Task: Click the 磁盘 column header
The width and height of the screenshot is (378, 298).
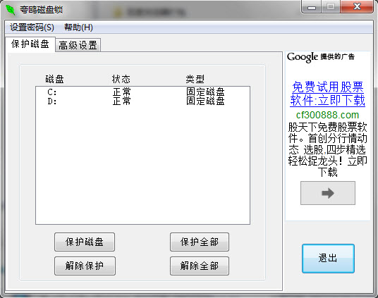Action: (x=54, y=79)
